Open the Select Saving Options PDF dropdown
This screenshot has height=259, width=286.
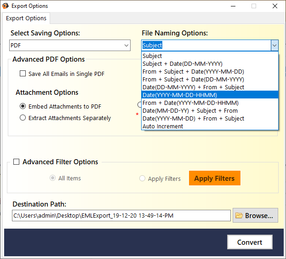(70, 45)
